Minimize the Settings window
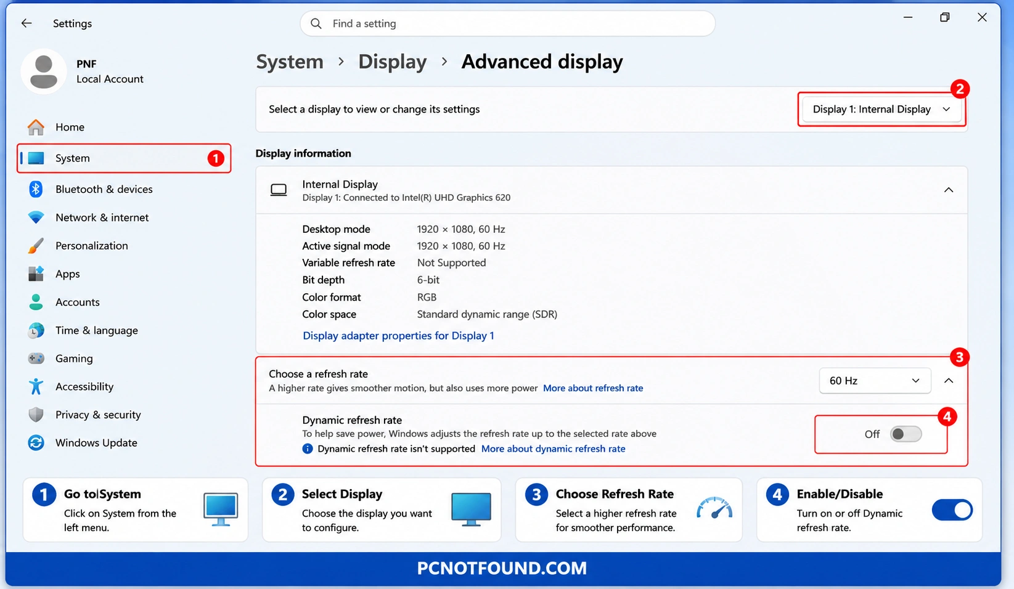The width and height of the screenshot is (1014, 589). pos(908,17)
